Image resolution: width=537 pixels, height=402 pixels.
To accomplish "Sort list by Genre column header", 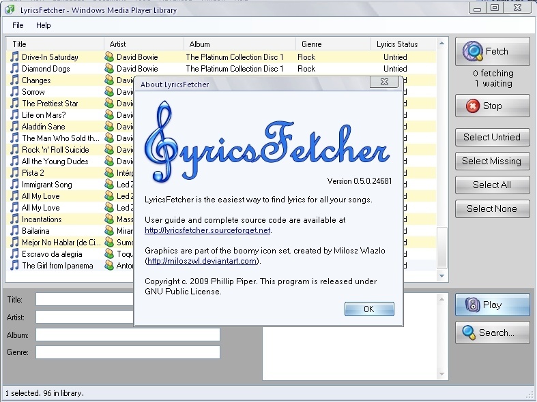I will pyautogui.click(x=333, y=44).
